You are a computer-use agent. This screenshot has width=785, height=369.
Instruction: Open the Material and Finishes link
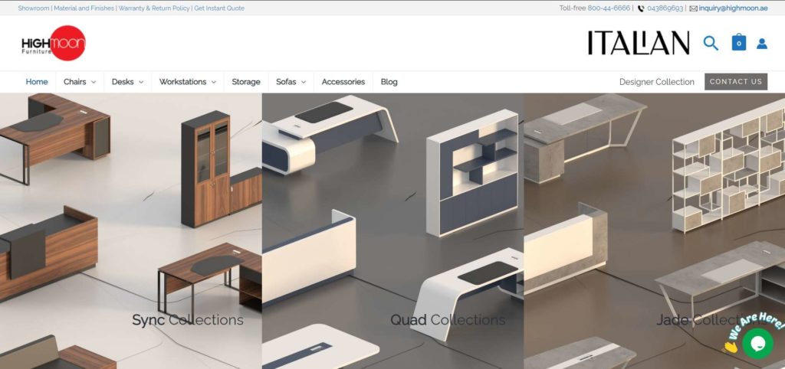tap(84, 8)
